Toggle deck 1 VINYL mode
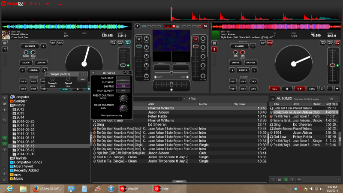Image resolution: width=343 pixels, height=193 pixels. coord(60,43)
